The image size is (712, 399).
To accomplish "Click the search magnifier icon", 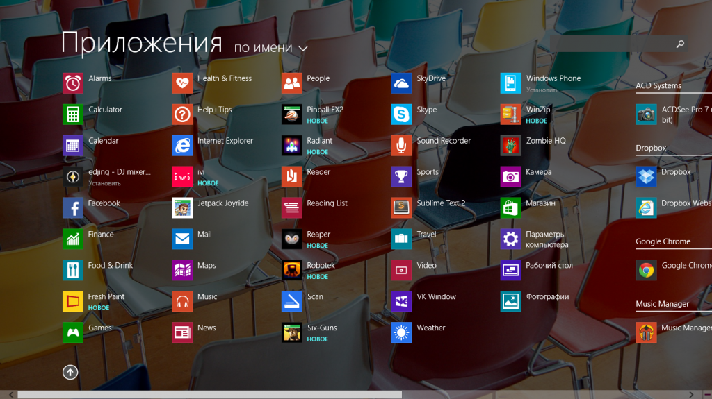I will [680, 44].
